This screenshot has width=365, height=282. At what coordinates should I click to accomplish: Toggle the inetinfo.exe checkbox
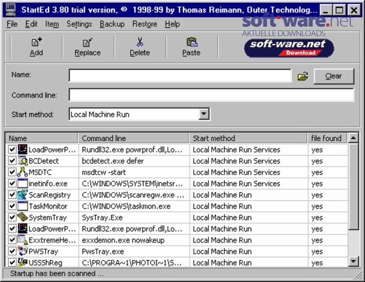[12, 183]
